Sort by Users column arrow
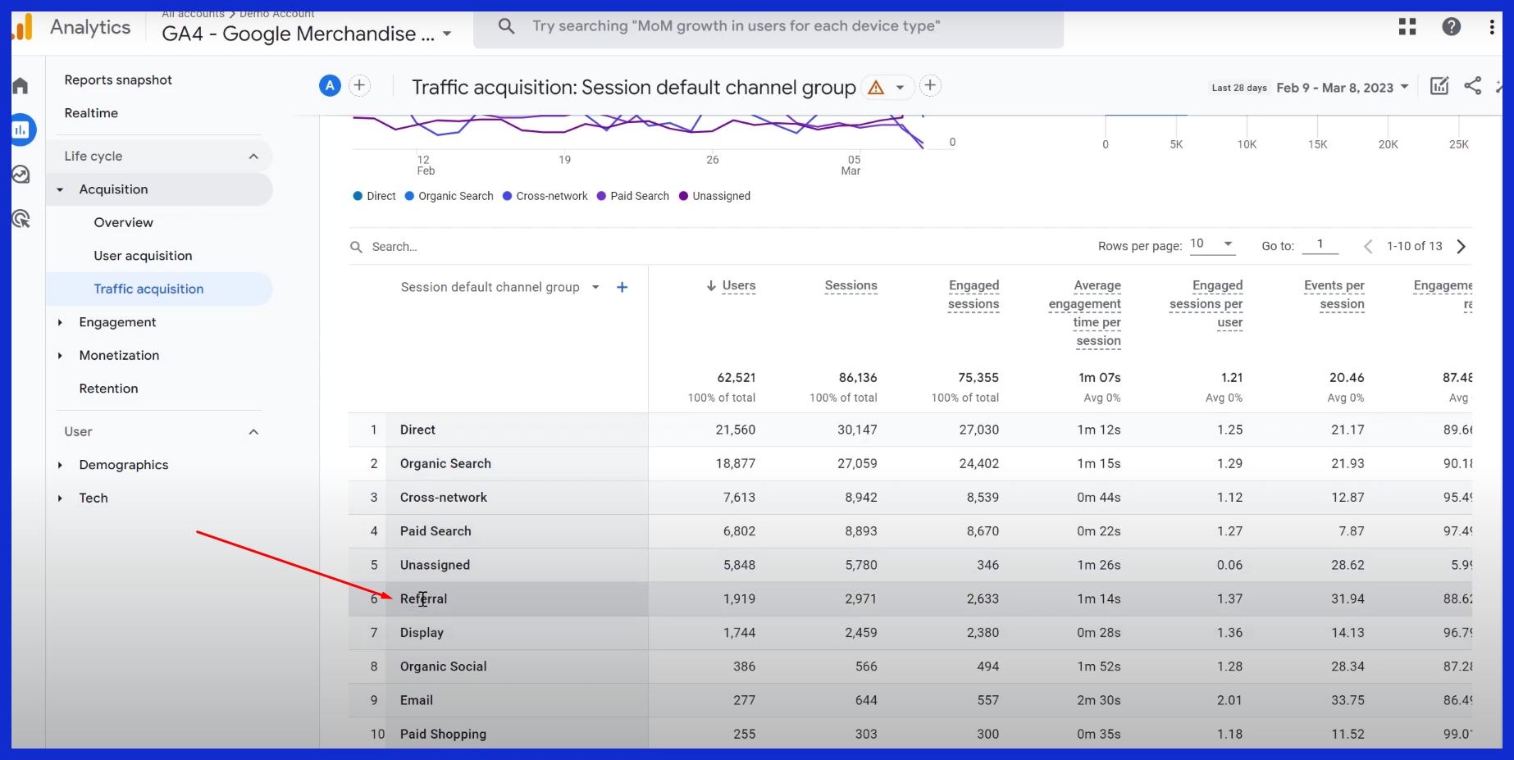This screenshot has width=1514, height=760. click(x=711, y=285)
